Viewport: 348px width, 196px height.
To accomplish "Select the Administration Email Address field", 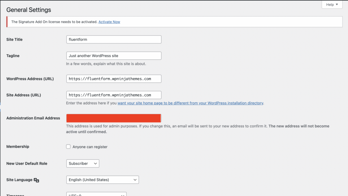I will (x=114, y=118).
